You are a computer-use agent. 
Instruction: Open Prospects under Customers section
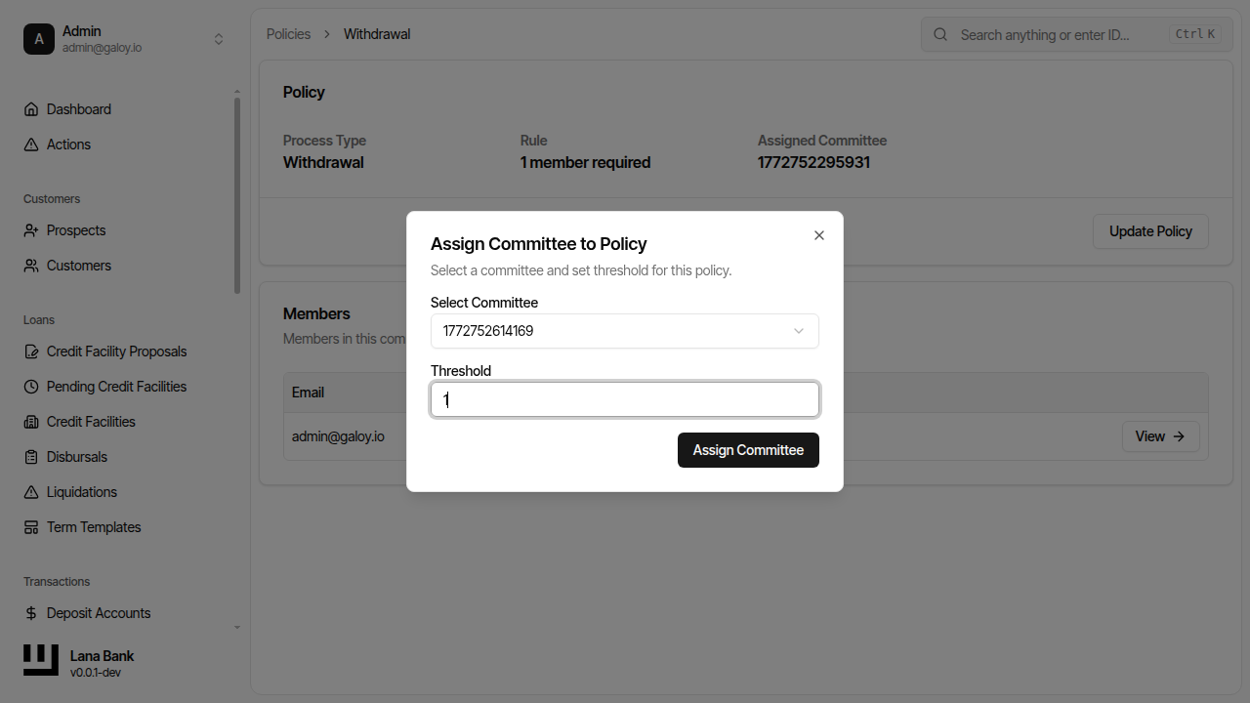(x=74, y=229)
